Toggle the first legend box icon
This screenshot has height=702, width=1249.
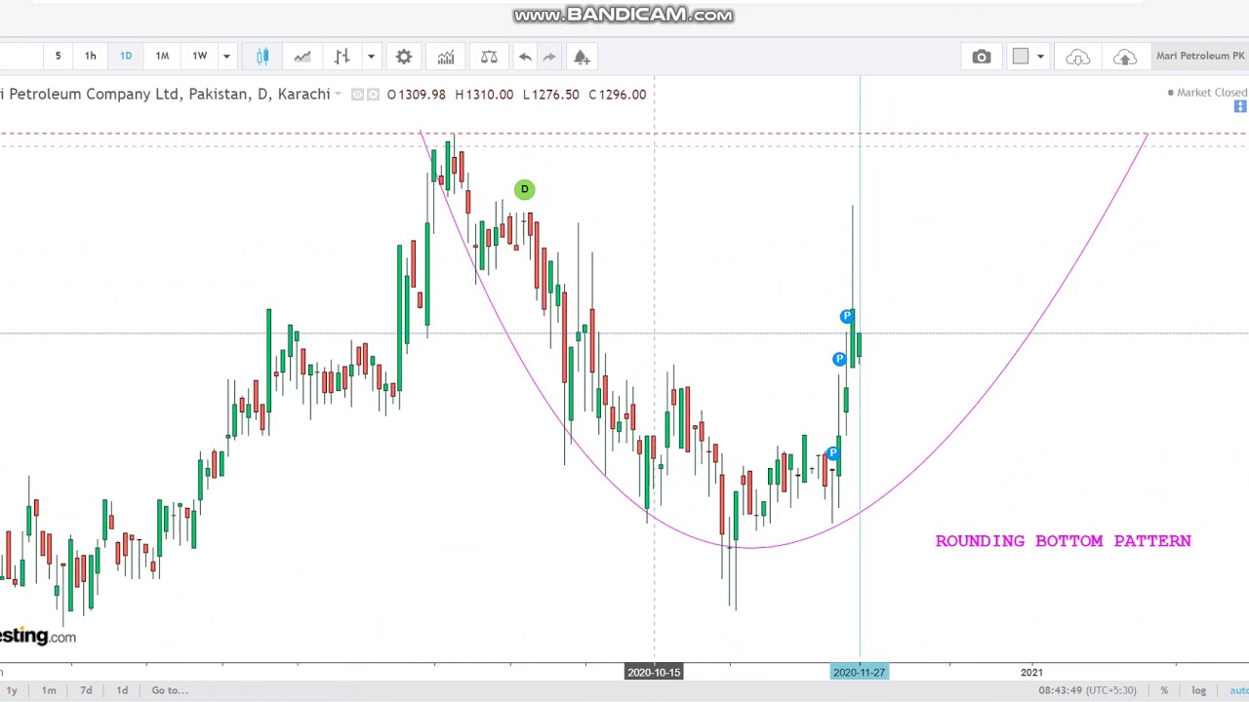tap(357, 95)
